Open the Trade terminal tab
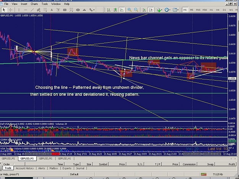Screen dimensions: 239x179 click(x=8, y=168)
